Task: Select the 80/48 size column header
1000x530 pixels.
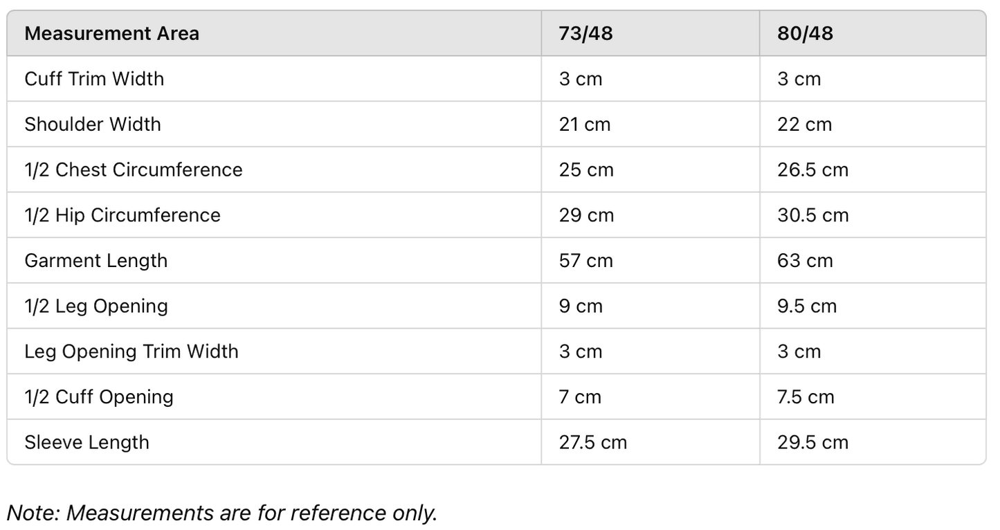Action: click(805, 33)
